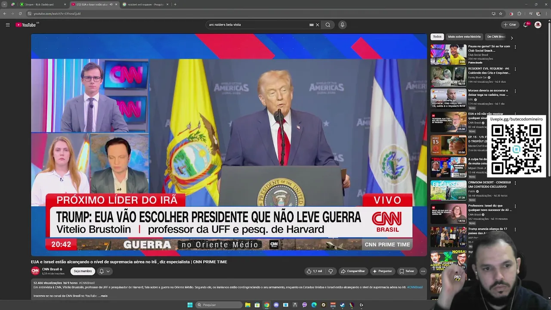The width and height of the screenshot is (551, 310).
Task: Open the YouTube hamburger guide menu
Action: [7, 25]
